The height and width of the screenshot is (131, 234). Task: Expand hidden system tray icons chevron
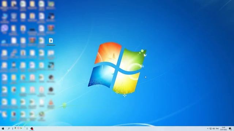coord(208,128)
